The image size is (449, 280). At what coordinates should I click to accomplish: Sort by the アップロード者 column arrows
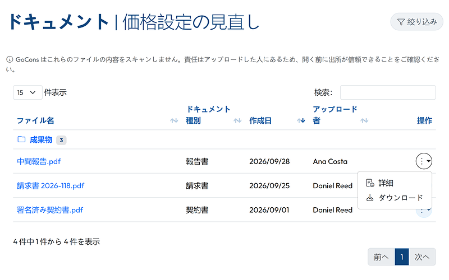point(364,120)
